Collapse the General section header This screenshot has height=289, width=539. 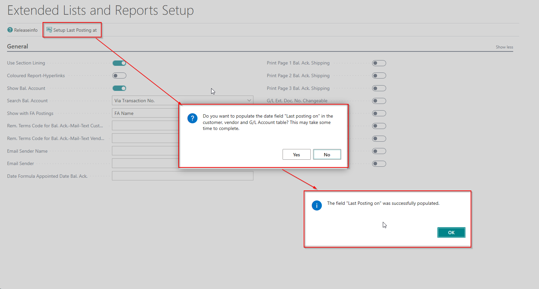[x=18, y=46]
